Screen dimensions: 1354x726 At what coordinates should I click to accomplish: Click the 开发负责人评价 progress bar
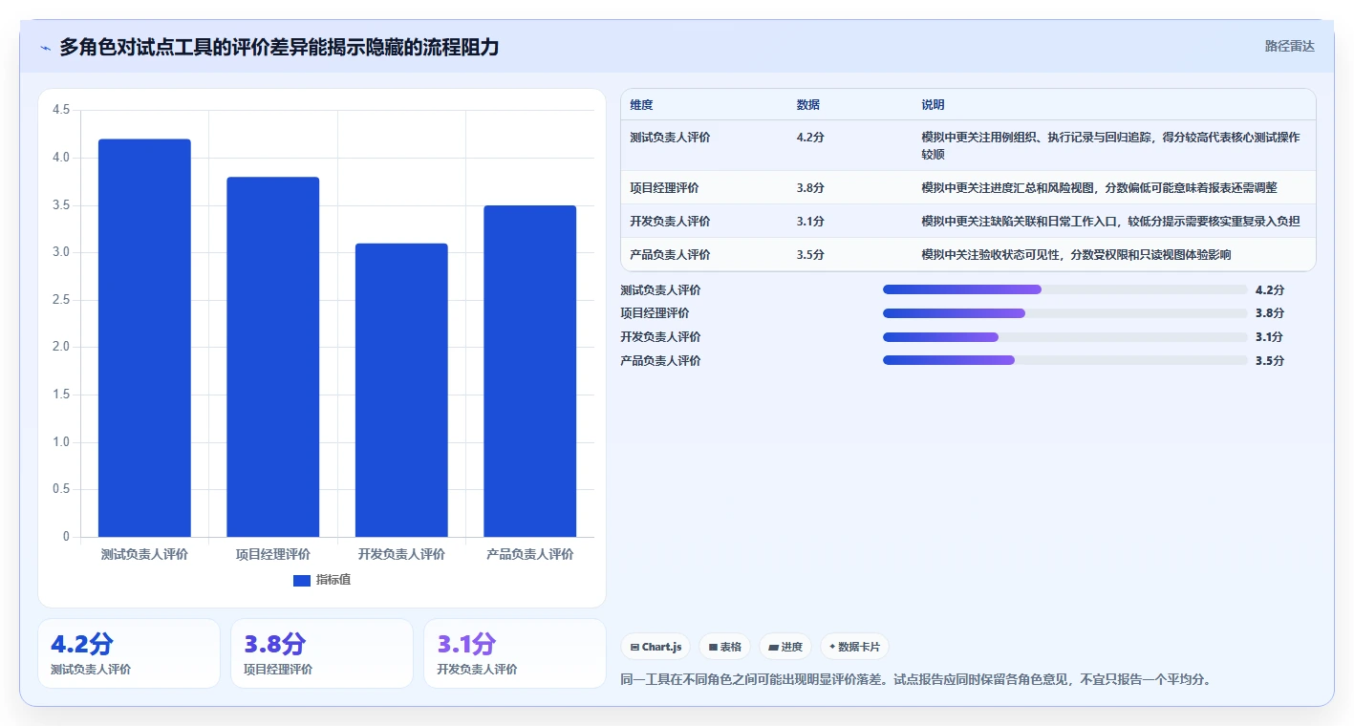tap(1065, 337)
